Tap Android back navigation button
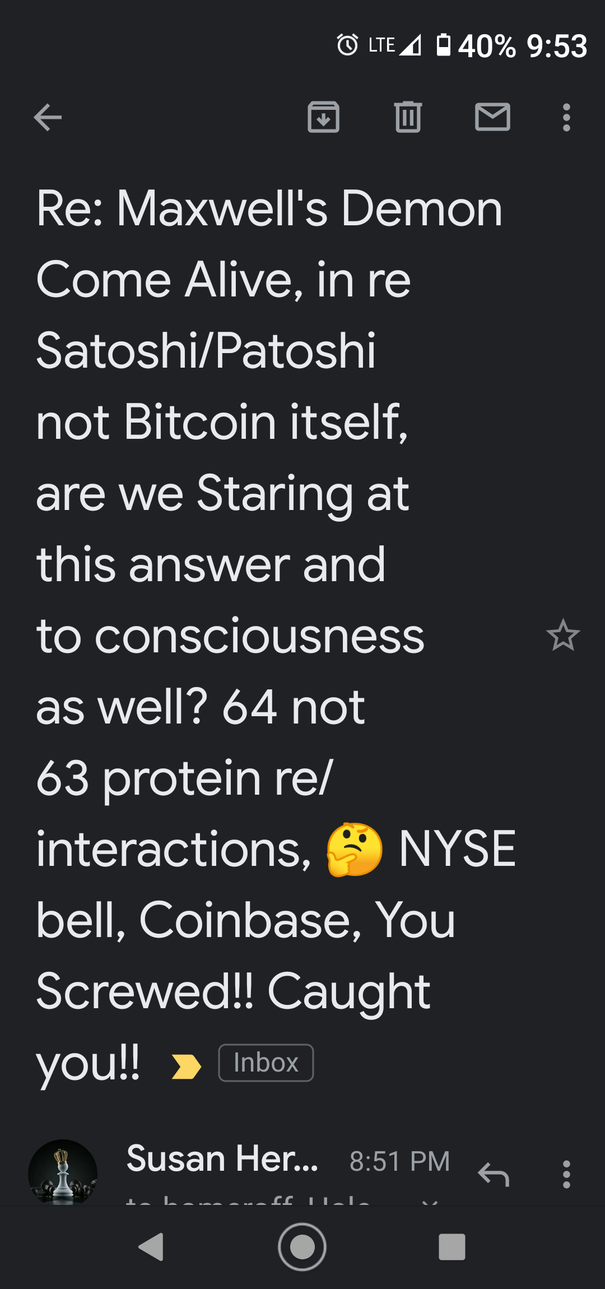The width and height of the screenshot is (605, 1289). point(151,1247)
